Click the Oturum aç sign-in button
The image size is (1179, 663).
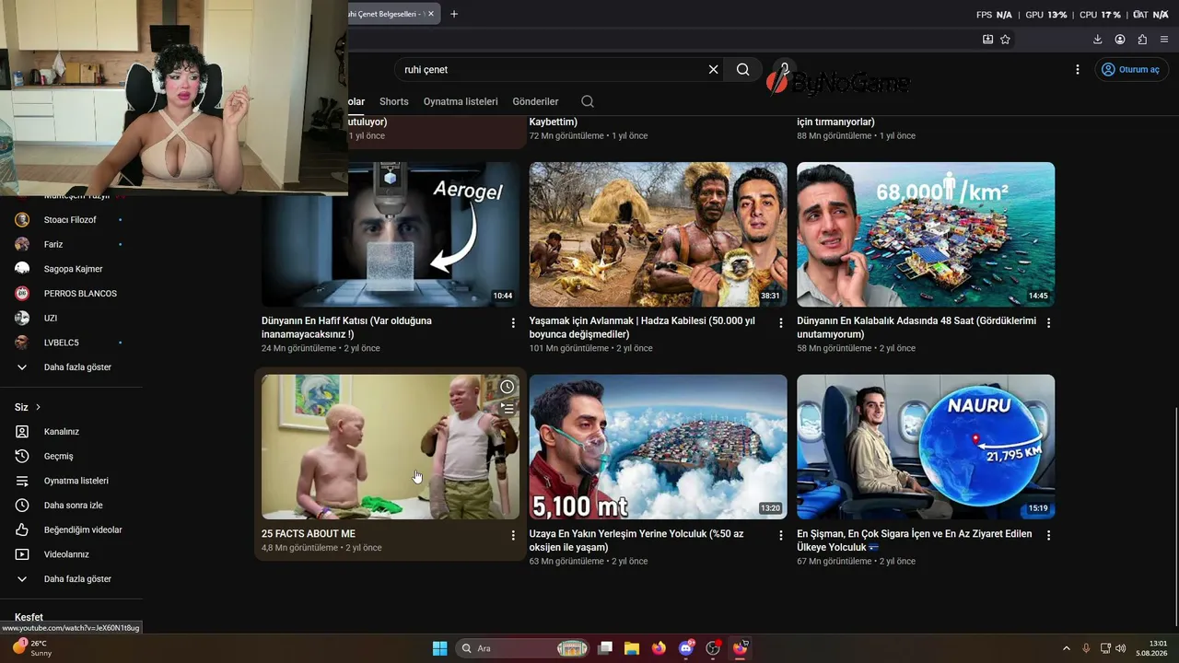(1131, 69)
